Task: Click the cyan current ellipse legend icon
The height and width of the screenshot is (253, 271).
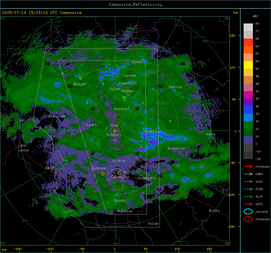Action: (x=248, y=211)
